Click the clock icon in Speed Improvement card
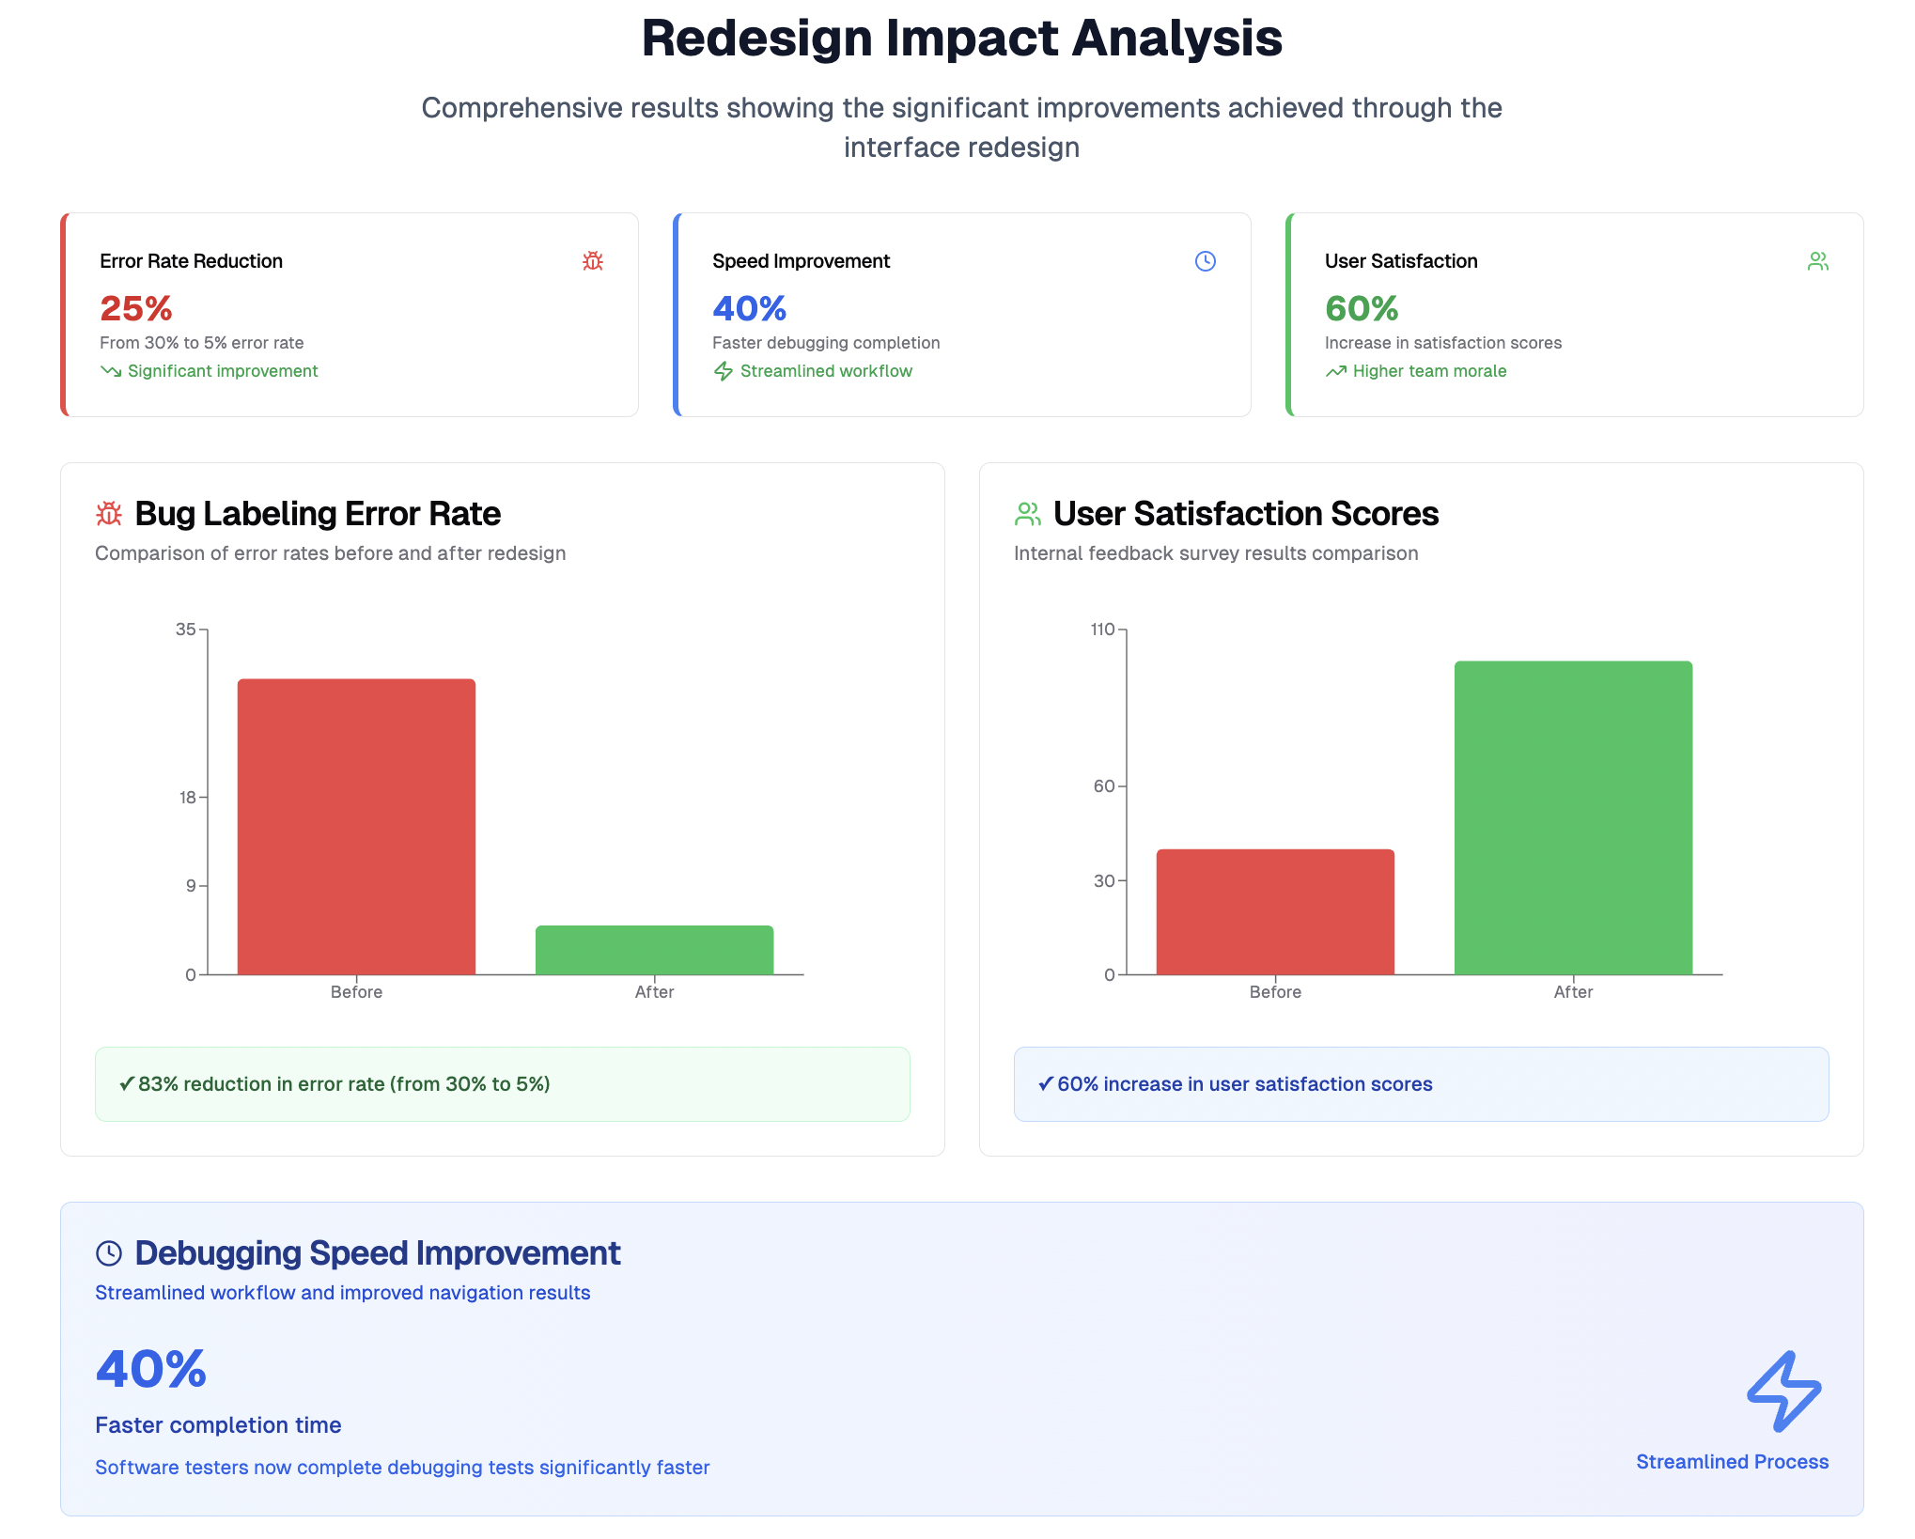 [1205, 261]
